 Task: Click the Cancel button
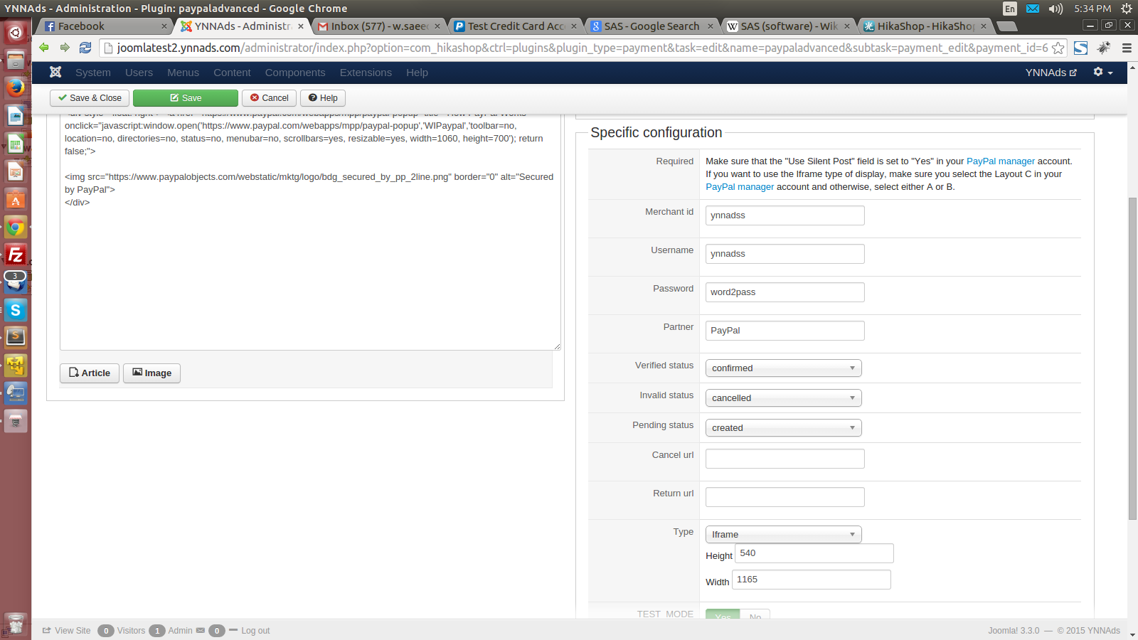click(x=269, y=98)
